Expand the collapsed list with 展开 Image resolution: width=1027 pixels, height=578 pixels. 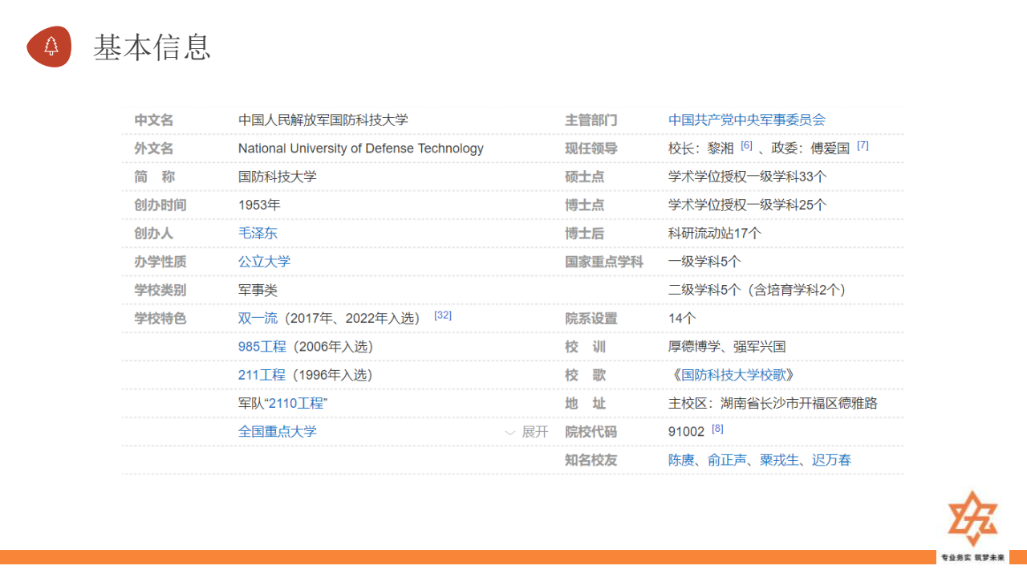527,432
